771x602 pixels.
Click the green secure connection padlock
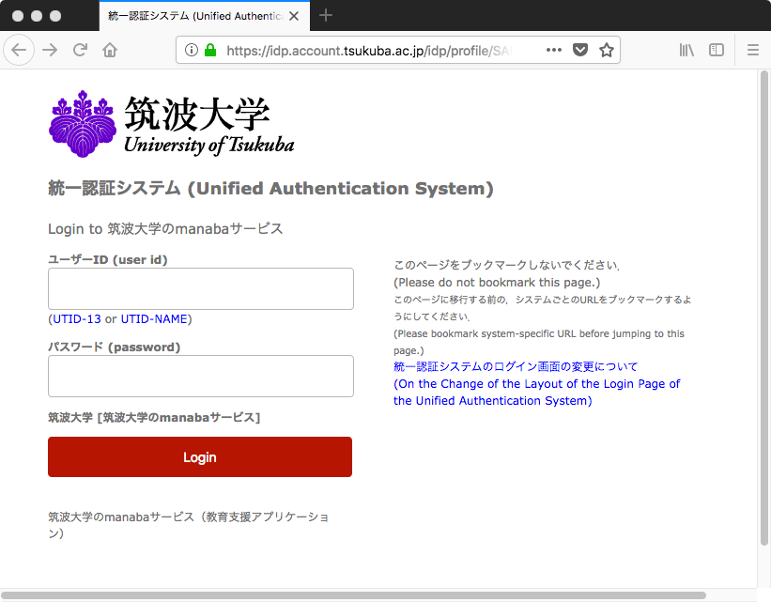pos(210,50)
